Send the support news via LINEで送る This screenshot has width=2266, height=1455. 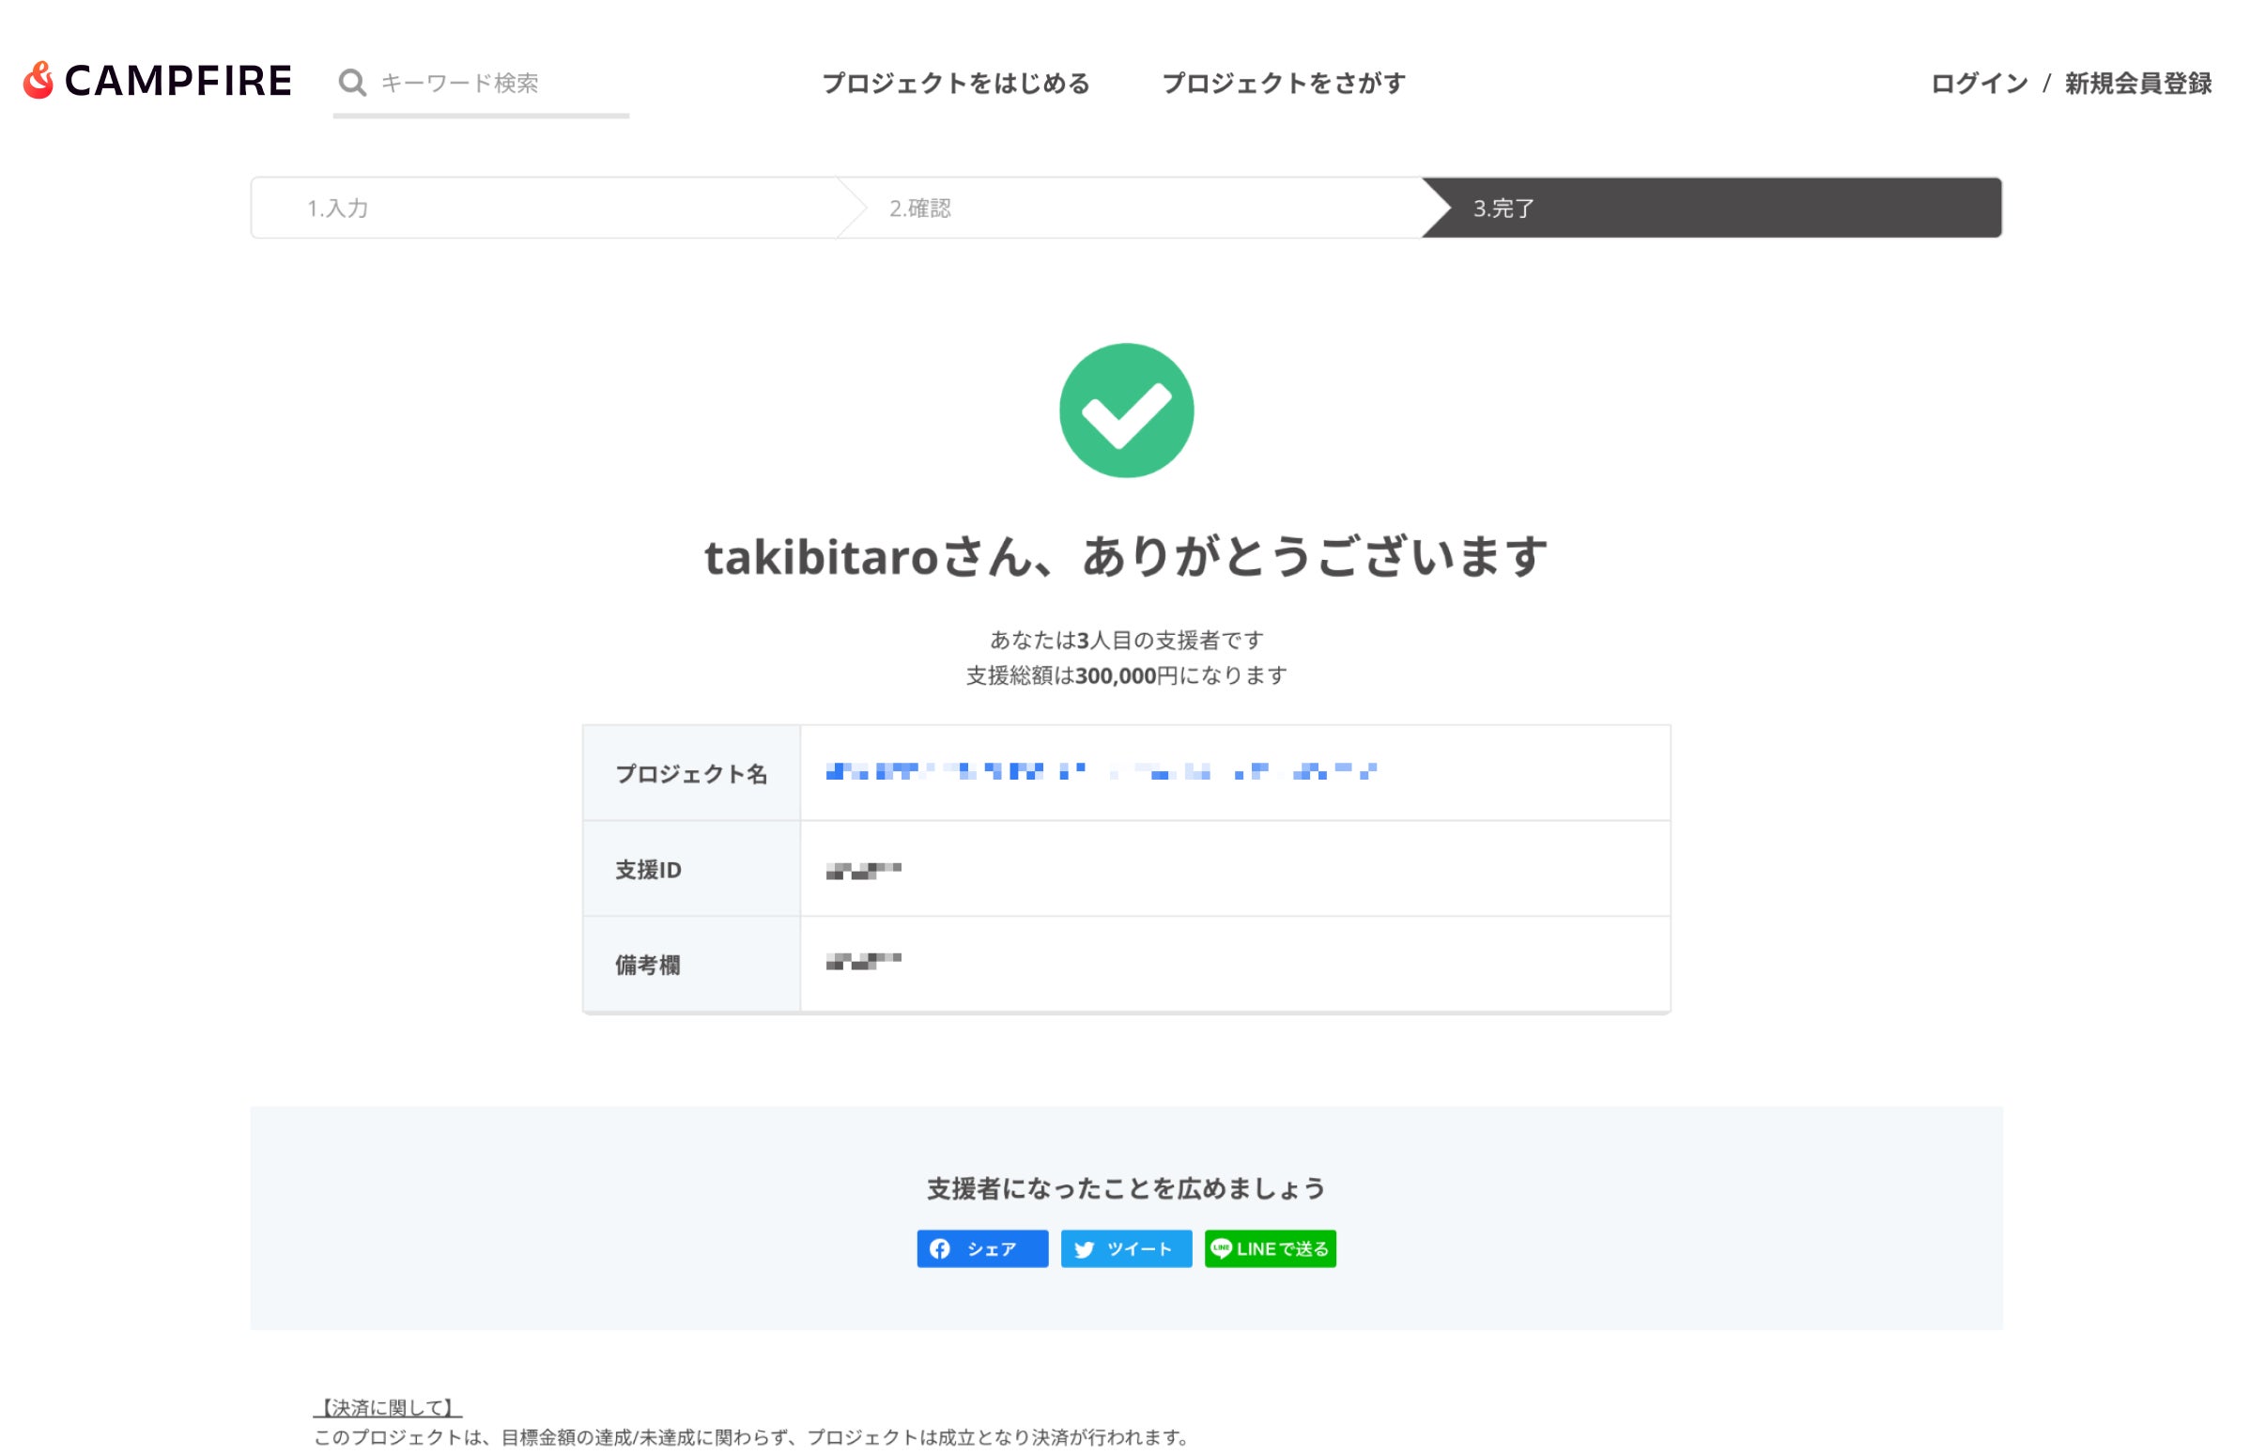(x=1271, y=1248)
